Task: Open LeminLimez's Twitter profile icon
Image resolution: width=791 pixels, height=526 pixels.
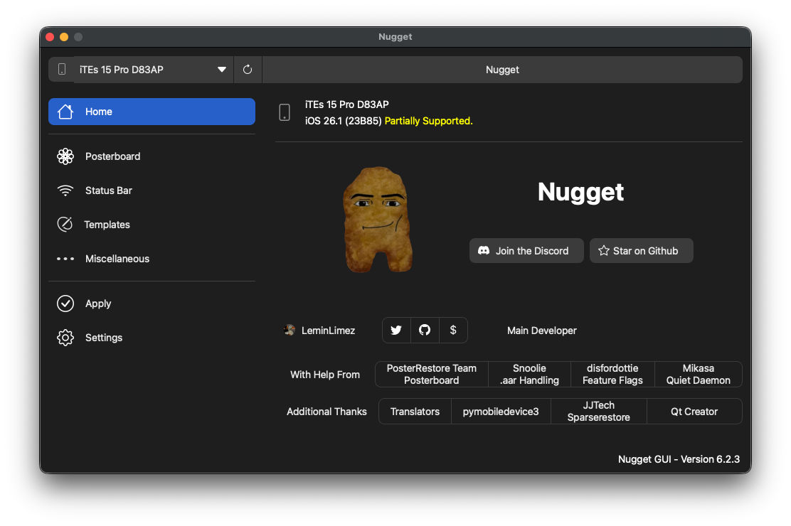Action: (396, 331)
